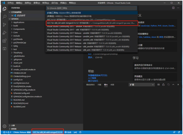Open the Search view in the activity bar
This screenshot has height=135, width=183.
[5, 17]
